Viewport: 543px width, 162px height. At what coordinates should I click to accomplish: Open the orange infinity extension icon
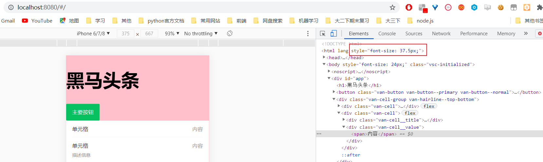461,7
